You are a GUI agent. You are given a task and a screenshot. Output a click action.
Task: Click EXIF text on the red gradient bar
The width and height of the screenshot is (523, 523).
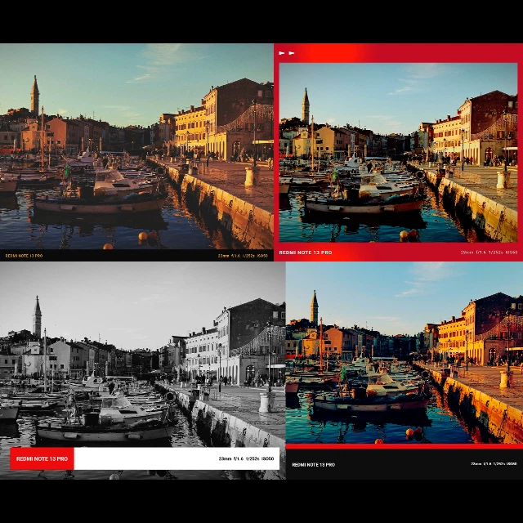click(x=489, y=253)
